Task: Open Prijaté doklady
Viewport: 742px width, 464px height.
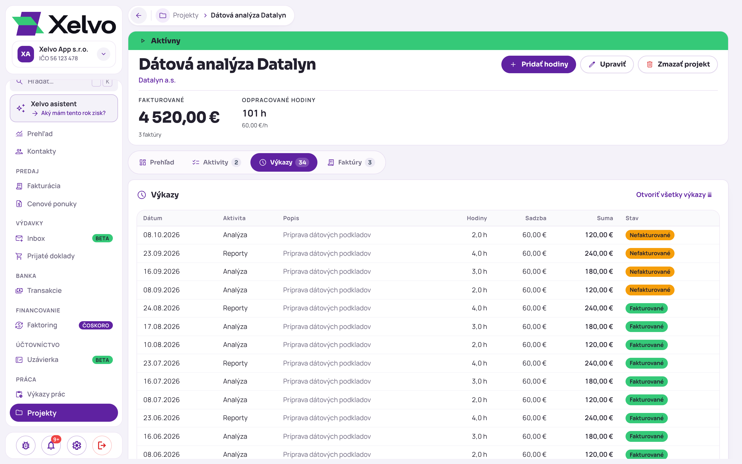Action: click(64, 256)
